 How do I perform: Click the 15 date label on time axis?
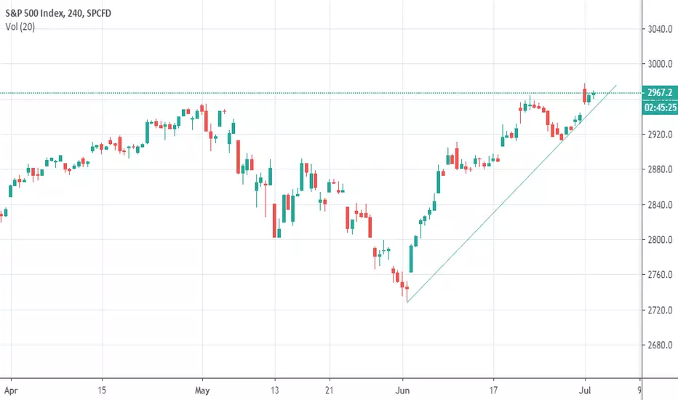(x=102, y=391)
